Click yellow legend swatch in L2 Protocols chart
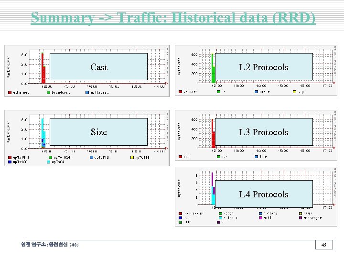 click(295, 92)
